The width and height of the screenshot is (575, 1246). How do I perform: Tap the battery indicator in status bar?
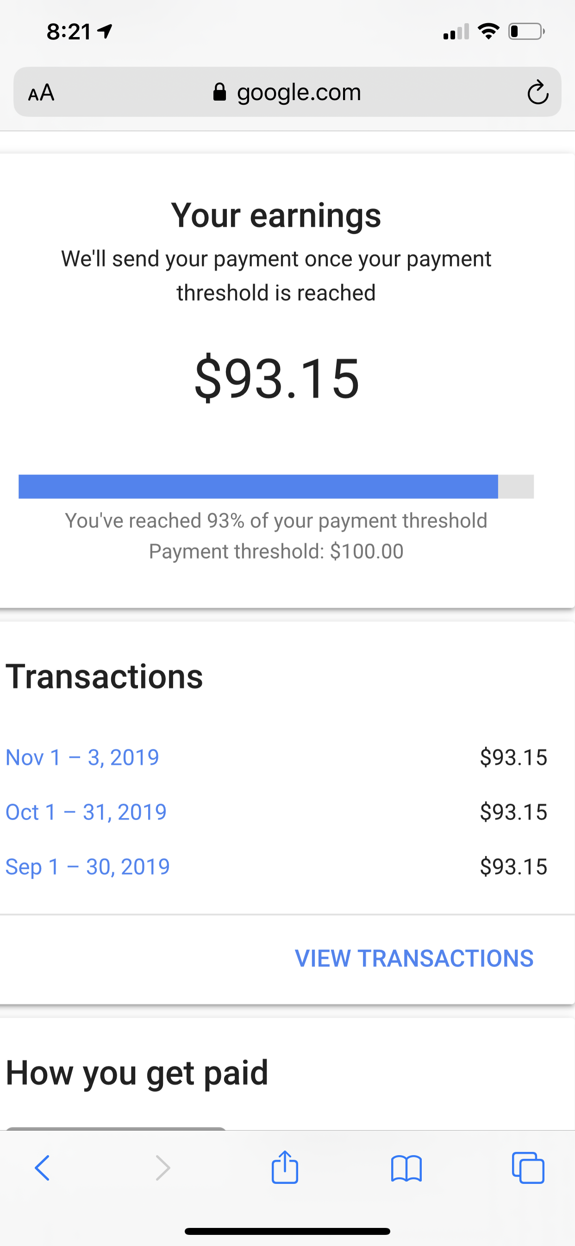click(526, 32)
